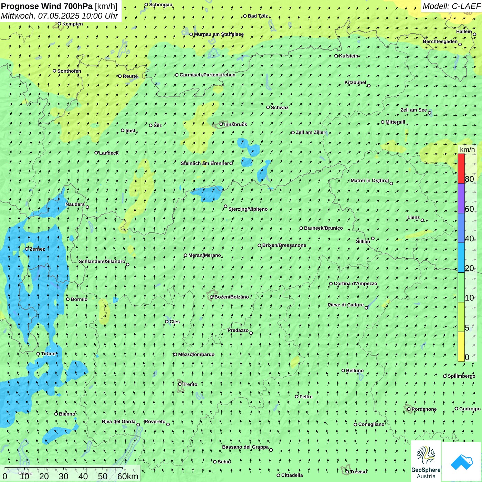This screenshot has width=482, height=482.
Task: Click the Steinach am Brenner label
Action: [205, 163]
